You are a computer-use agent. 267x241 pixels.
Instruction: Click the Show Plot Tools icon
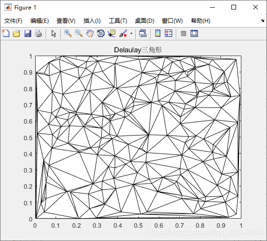pyautogui.click(x=194, y=33)
